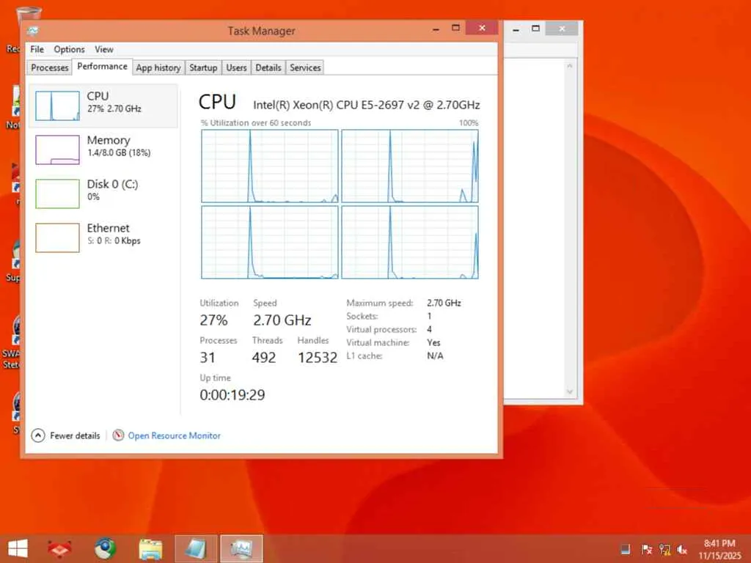Image resolution: width=751 pixels, height=563 pixels.
Task: Click the Intel Xeon CPU model name
Action: pyautogui.click(x=367, y=105)
